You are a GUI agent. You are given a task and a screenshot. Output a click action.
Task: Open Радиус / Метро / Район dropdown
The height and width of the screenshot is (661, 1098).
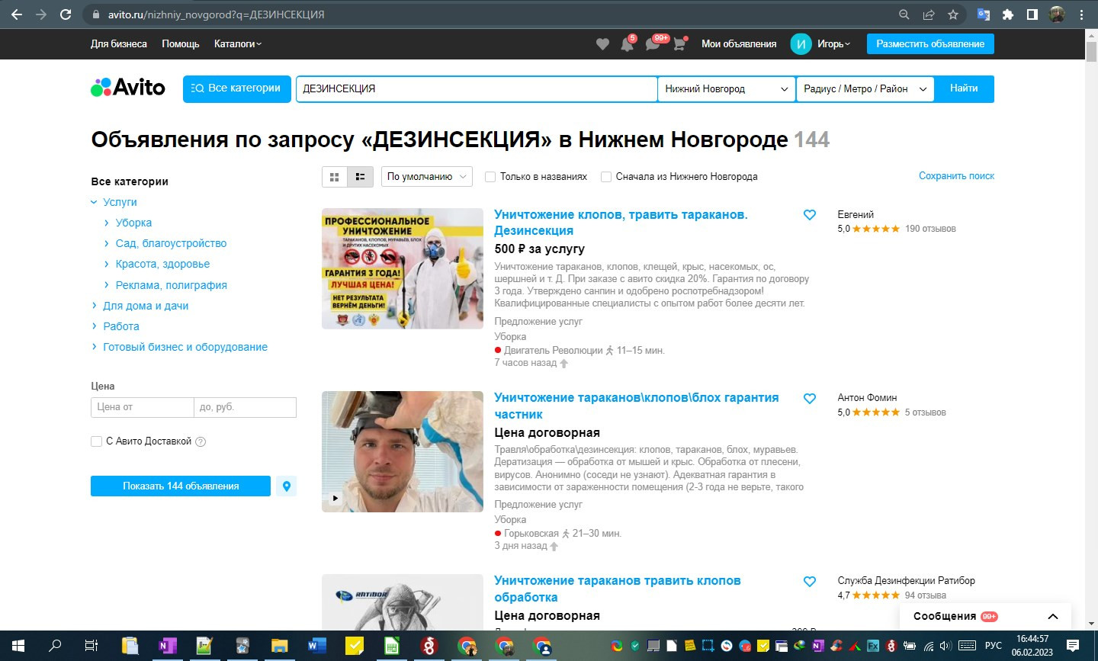865,88
